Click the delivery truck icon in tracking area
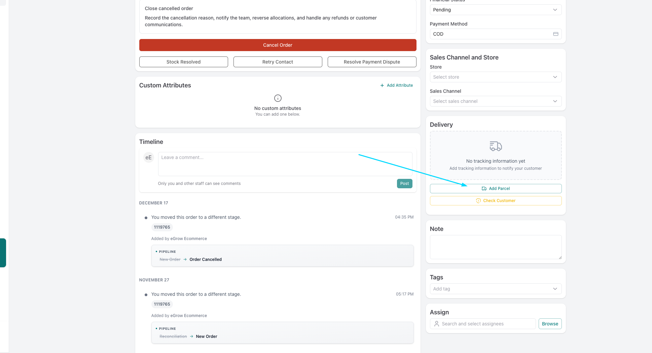This screenshot has width=652, height=353. coord(496,146)
